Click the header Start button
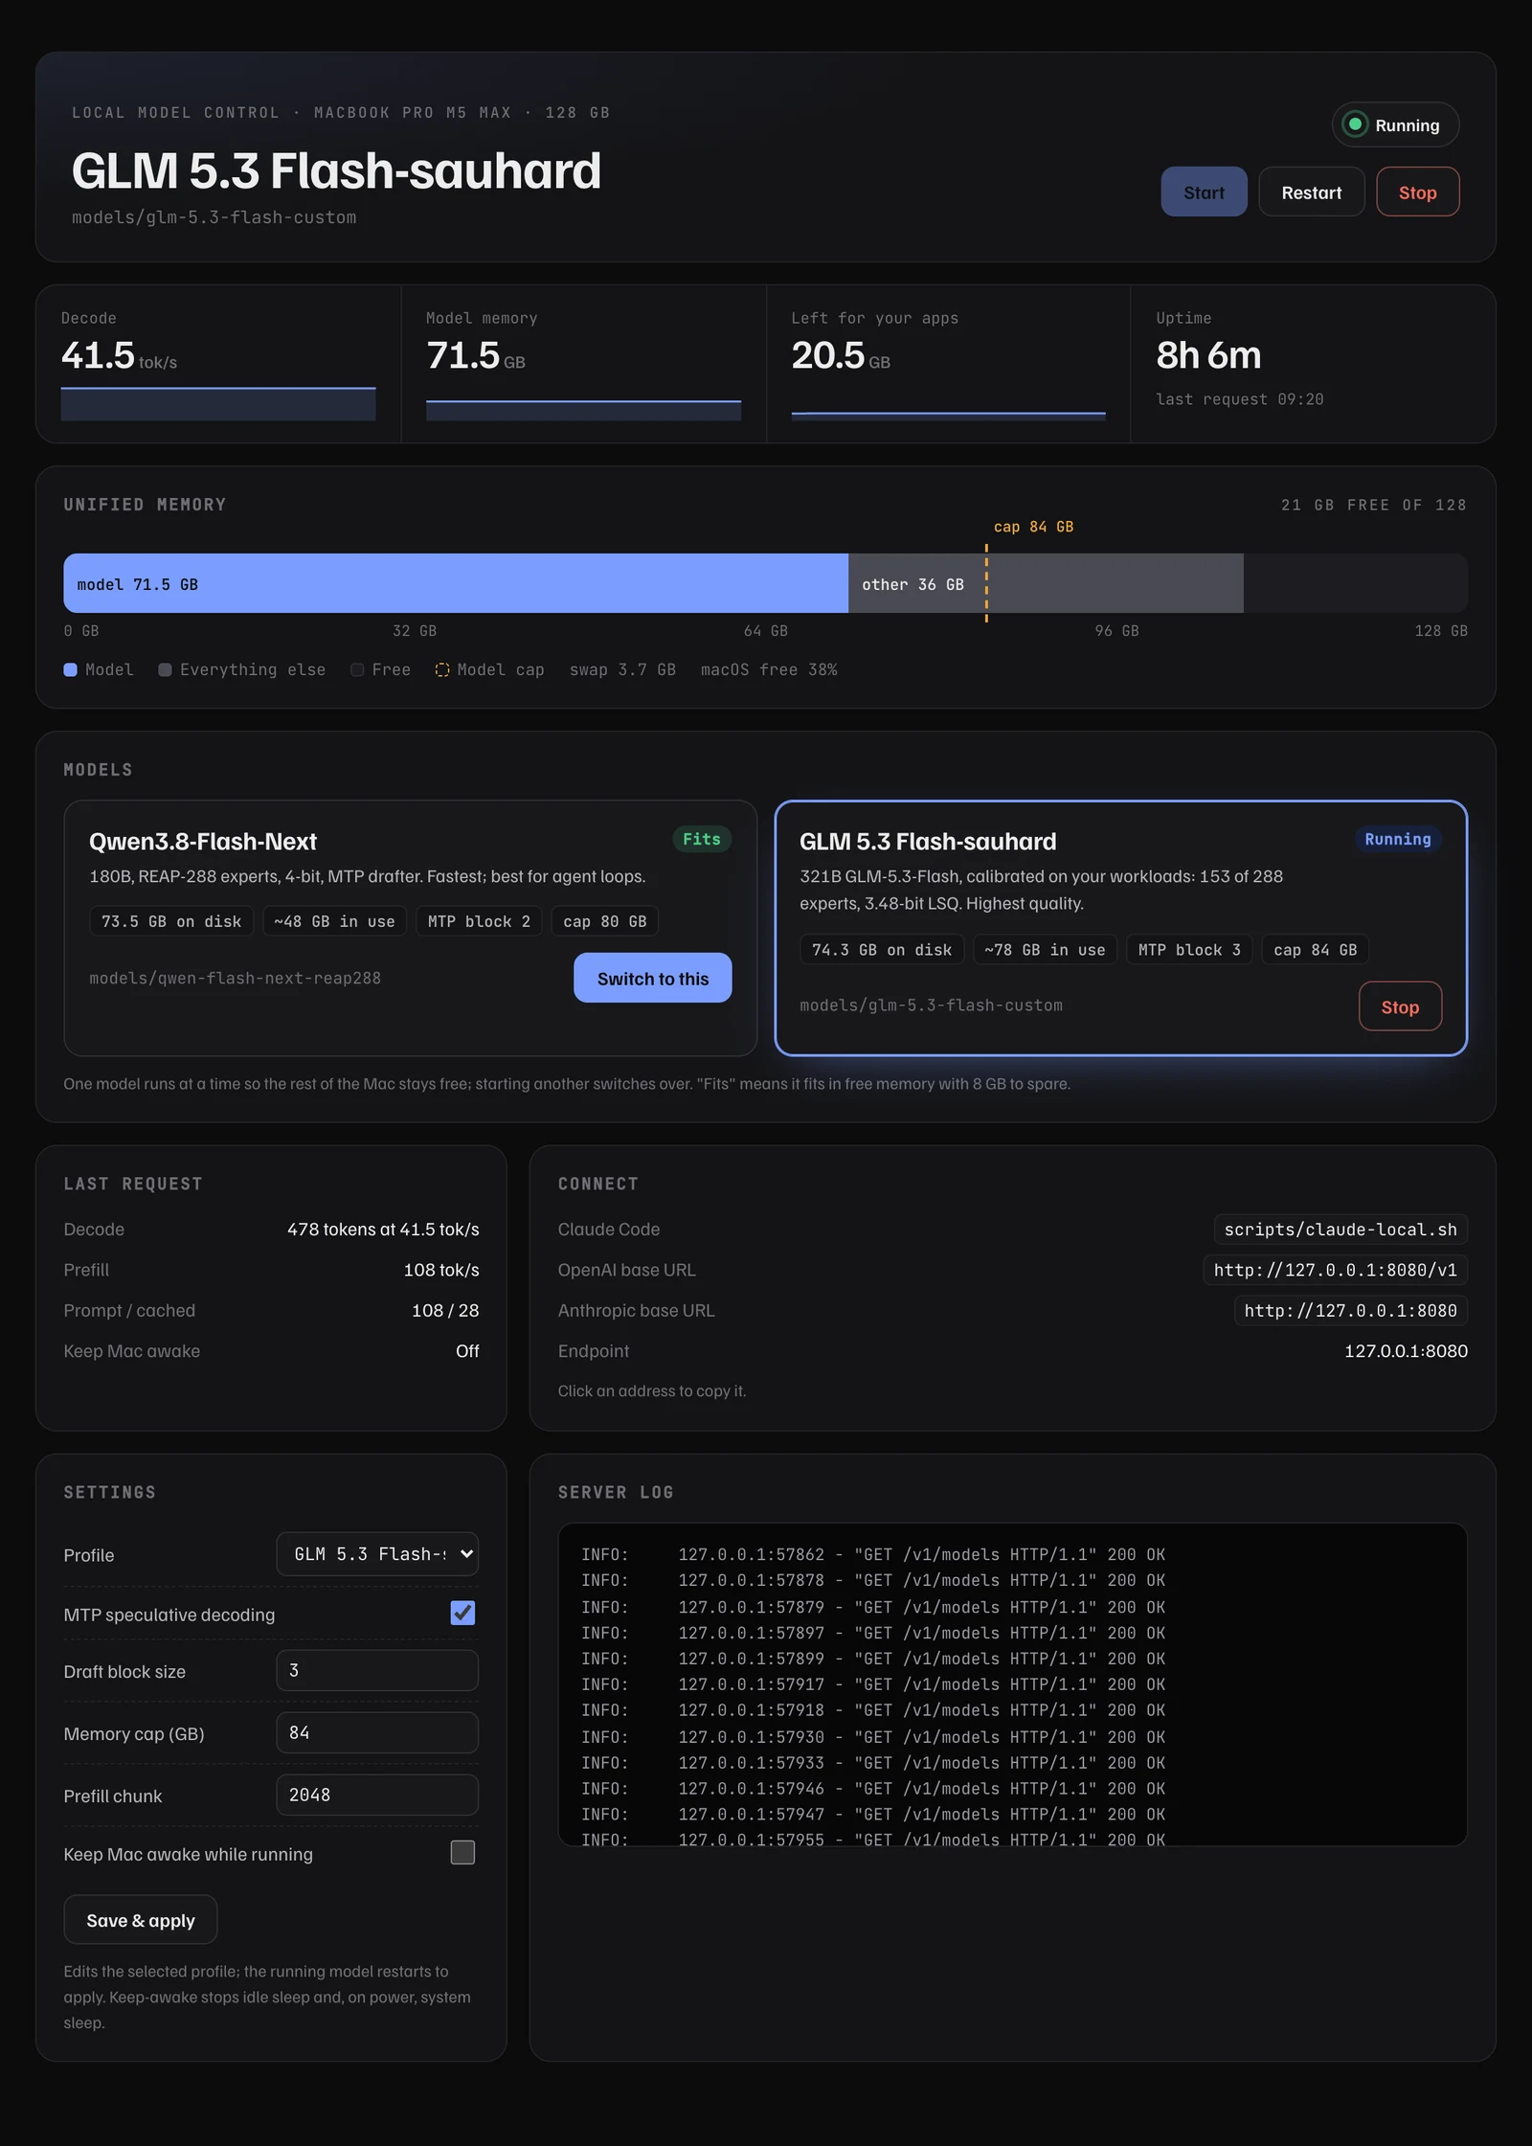 (x=1204, y=192)
